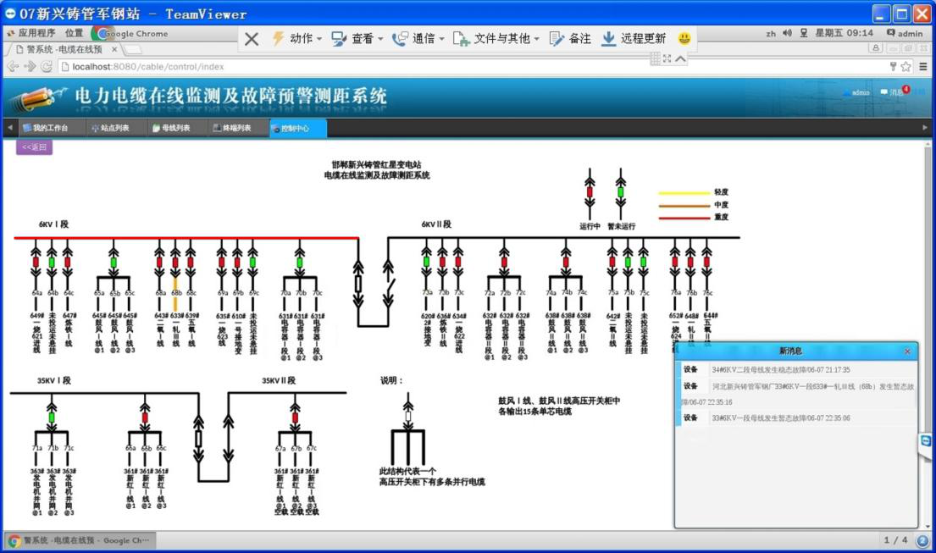Open the 母线列表 tab

[x=171, y=129]
